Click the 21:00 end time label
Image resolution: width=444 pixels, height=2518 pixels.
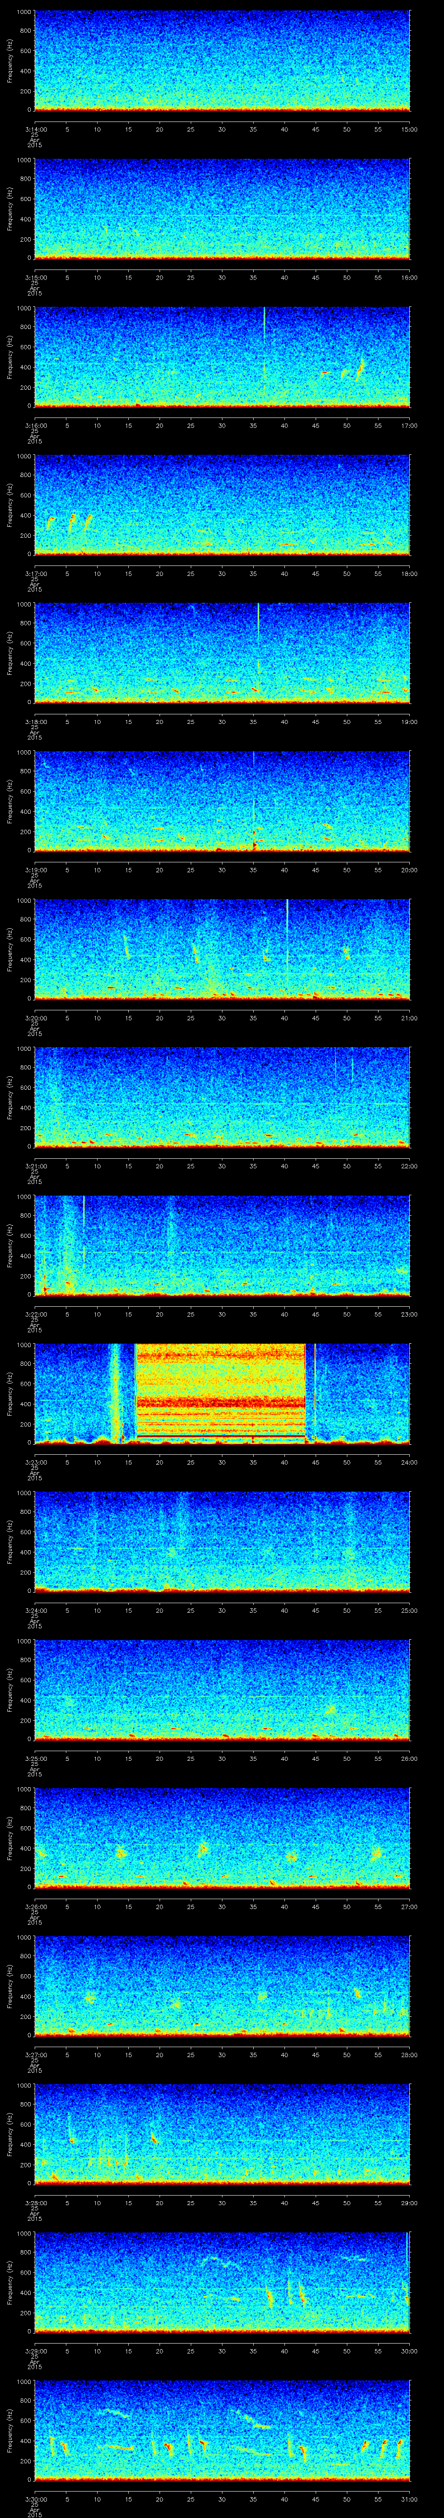409,1018
